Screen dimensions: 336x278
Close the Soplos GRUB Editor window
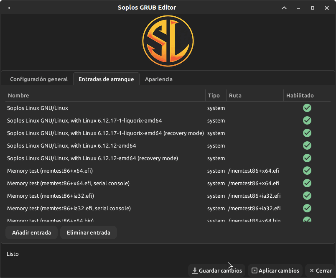point(326,8)
